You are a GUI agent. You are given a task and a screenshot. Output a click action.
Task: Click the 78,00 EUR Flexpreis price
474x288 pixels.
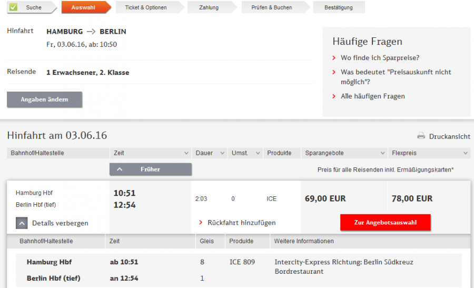[412, 198]
